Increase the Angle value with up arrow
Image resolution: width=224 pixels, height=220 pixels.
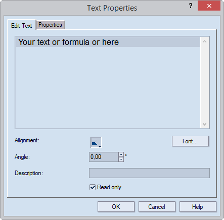[x=121, y=154]
